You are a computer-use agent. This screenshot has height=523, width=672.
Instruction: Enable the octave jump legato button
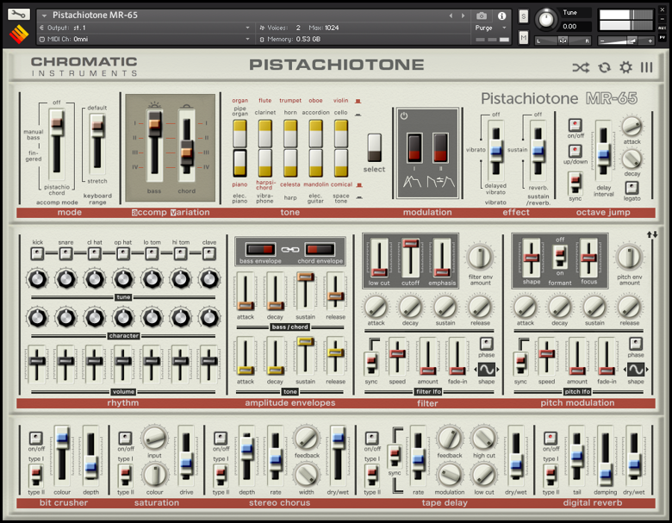pos(632,186)
